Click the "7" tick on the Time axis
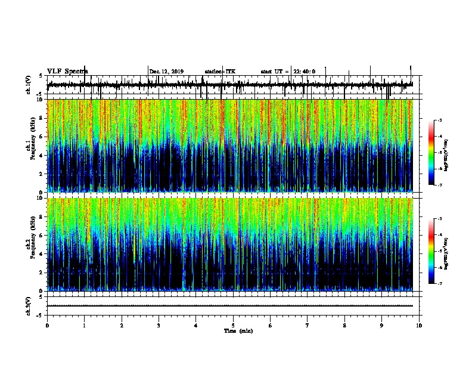This screenshot has height=365, width=472. (x=308, y=326)
